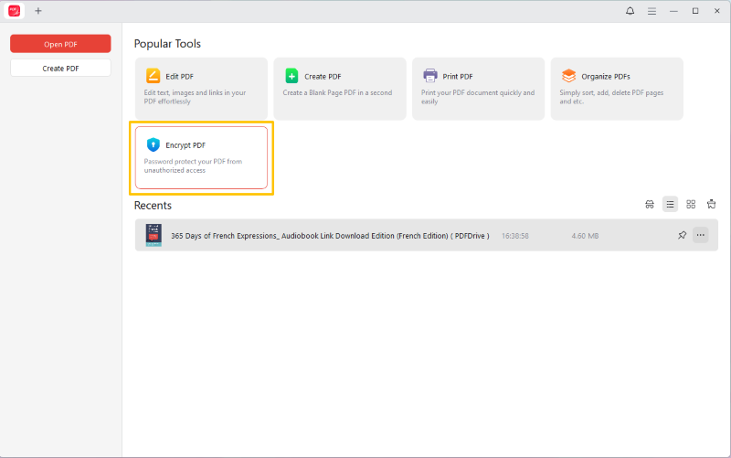
Task: Click the Organize PDFs stack icon
Action: point(568,76)
